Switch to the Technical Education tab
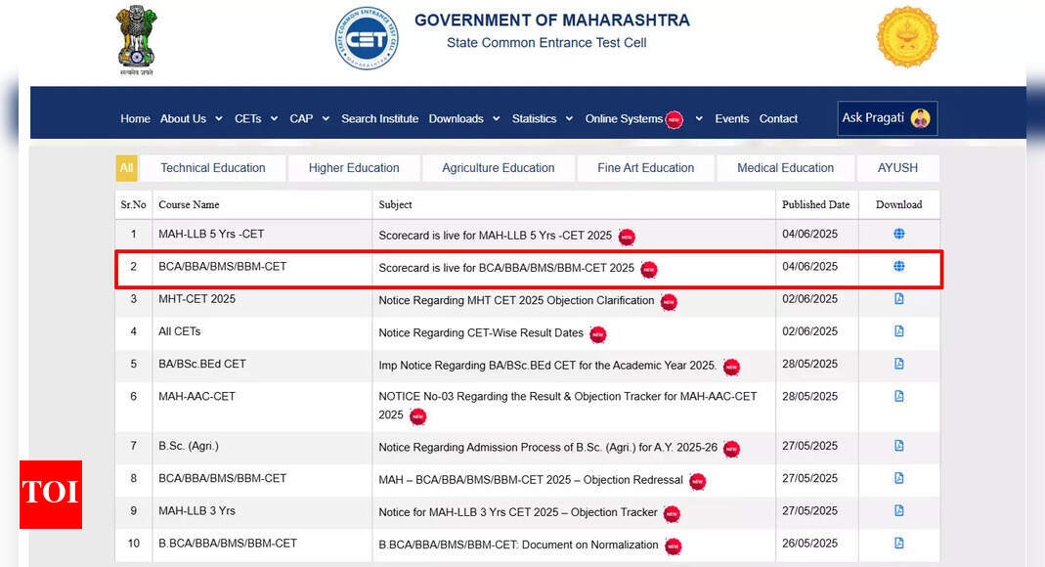1045x567 pixels. (x=213, y=168)
